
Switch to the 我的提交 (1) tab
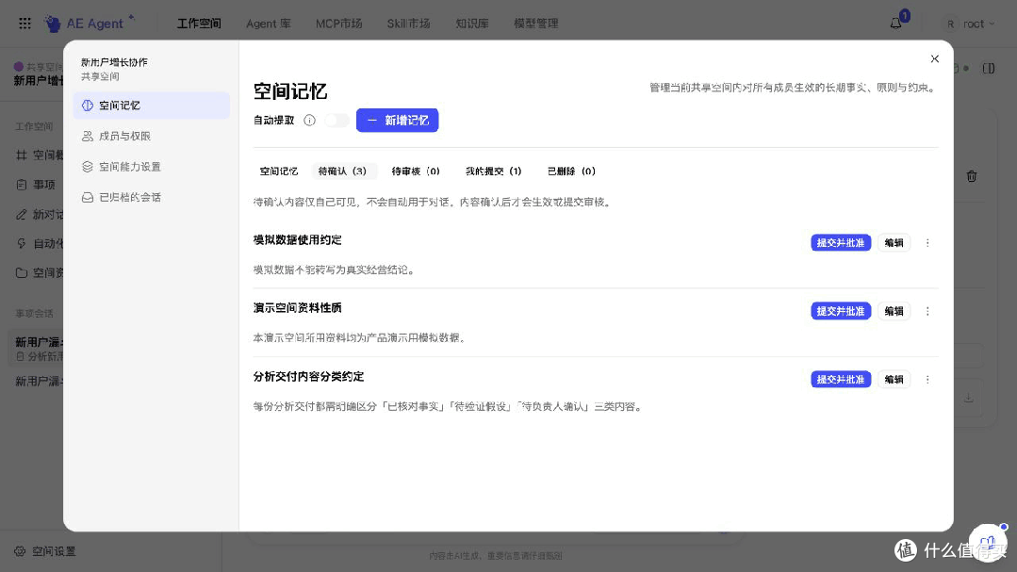494,172
